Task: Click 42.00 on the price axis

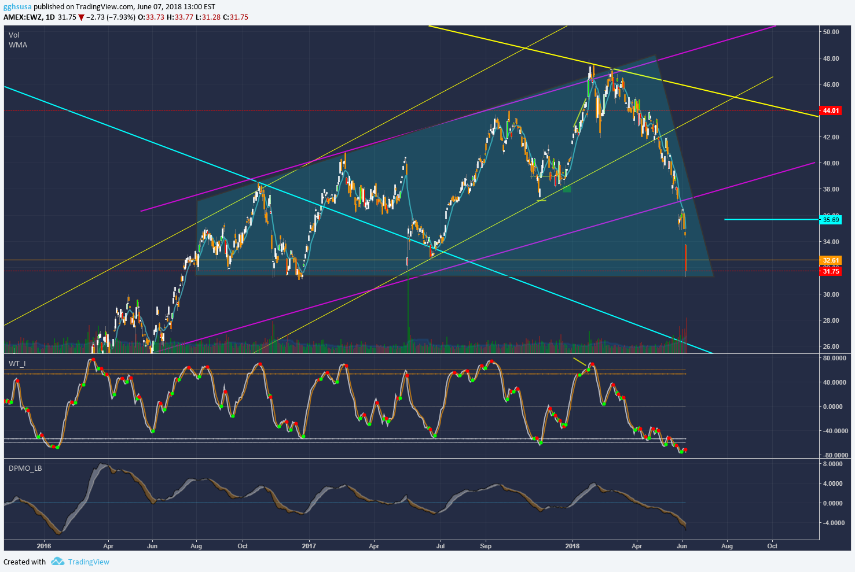Action: click(831, 137)
